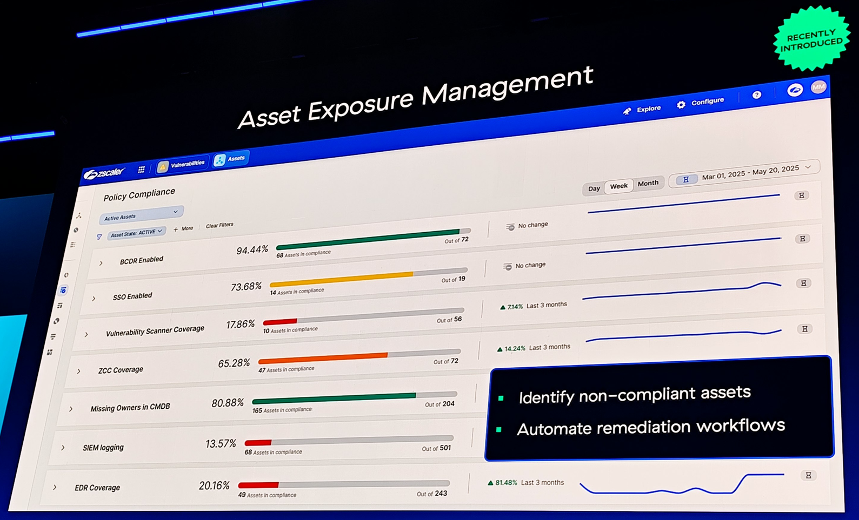
Task: Select the Day time granularity
Action: (594, 188)
